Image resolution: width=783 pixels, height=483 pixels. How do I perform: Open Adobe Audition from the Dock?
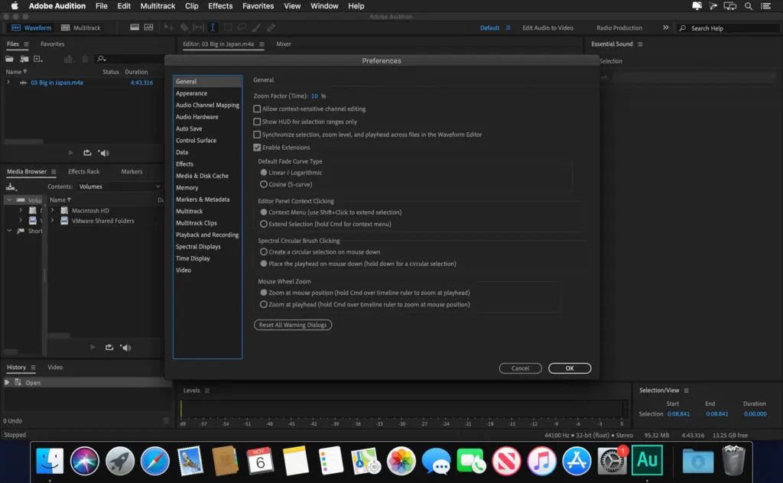pyautogui.click(x=647, y=460)
